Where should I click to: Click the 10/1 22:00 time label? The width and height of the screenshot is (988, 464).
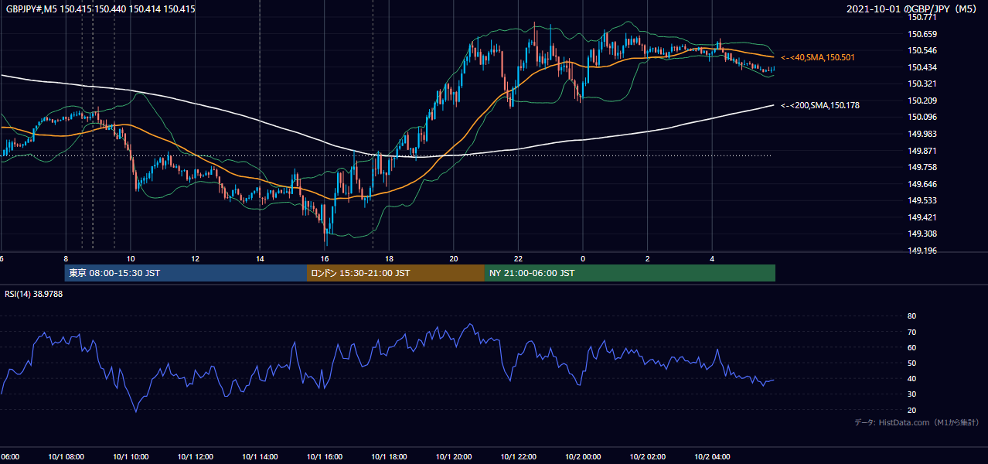[518, 457]
